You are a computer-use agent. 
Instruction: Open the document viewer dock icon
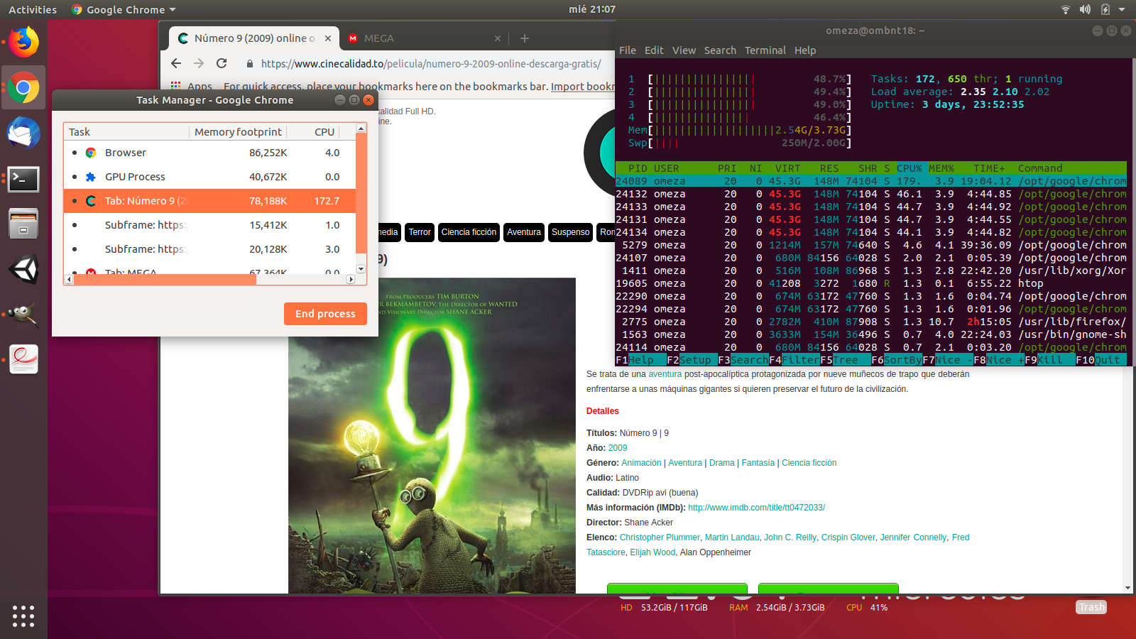click(x=23, y=359)
